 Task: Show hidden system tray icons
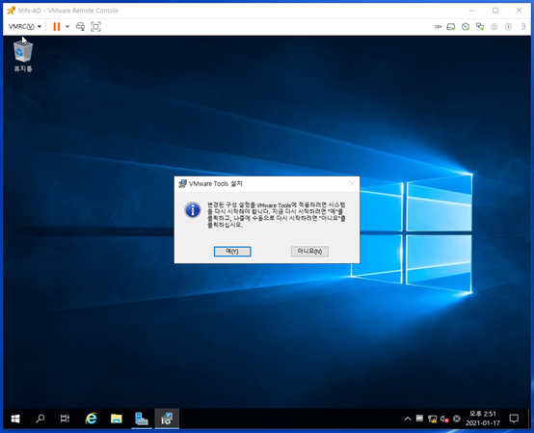(x=408, y=419)
